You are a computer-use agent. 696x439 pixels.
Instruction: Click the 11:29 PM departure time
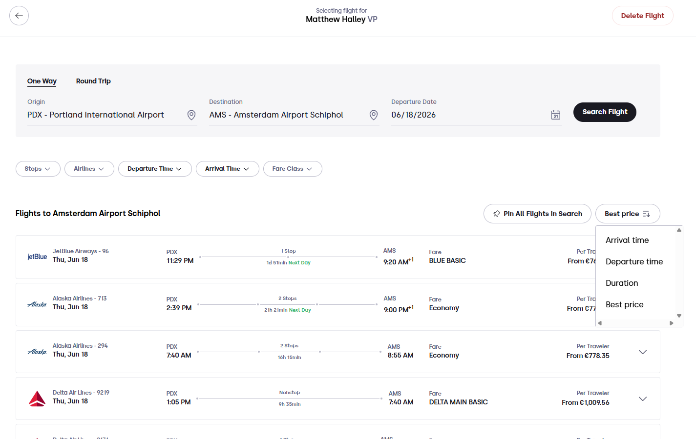[x=180, y=260]
